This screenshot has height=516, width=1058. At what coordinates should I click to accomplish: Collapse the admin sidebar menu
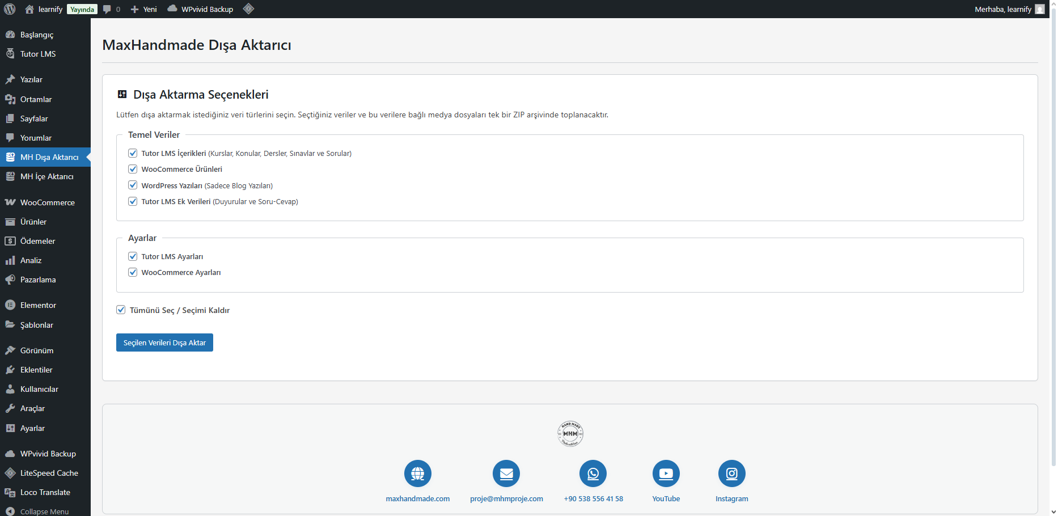pos(45,511)
